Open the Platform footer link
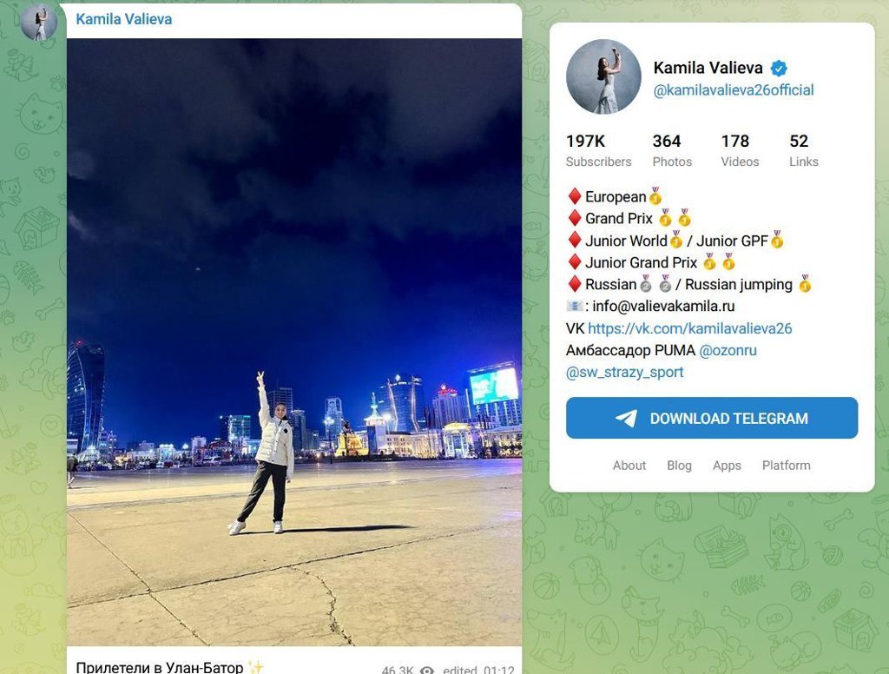 click(787, 466)
